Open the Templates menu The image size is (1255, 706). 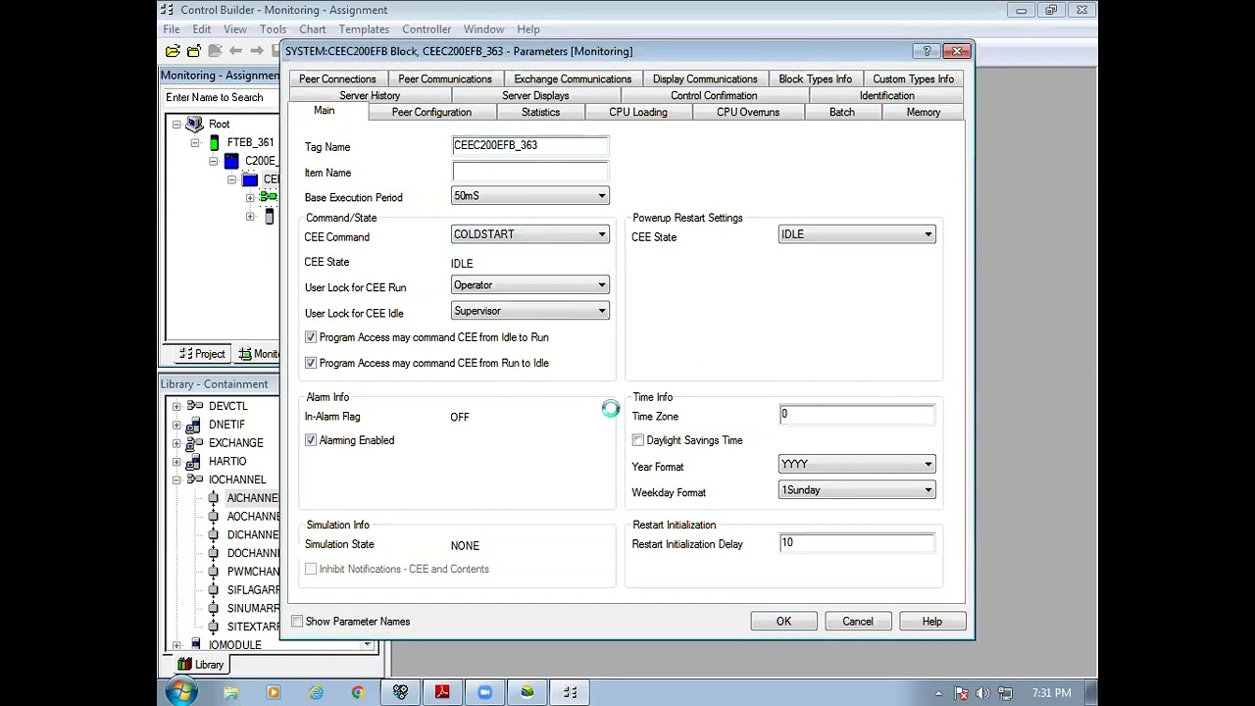[364, 29]
